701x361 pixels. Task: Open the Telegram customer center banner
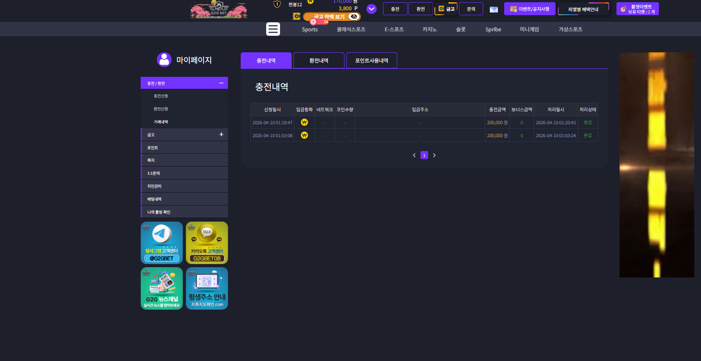[x=161, y=243]
